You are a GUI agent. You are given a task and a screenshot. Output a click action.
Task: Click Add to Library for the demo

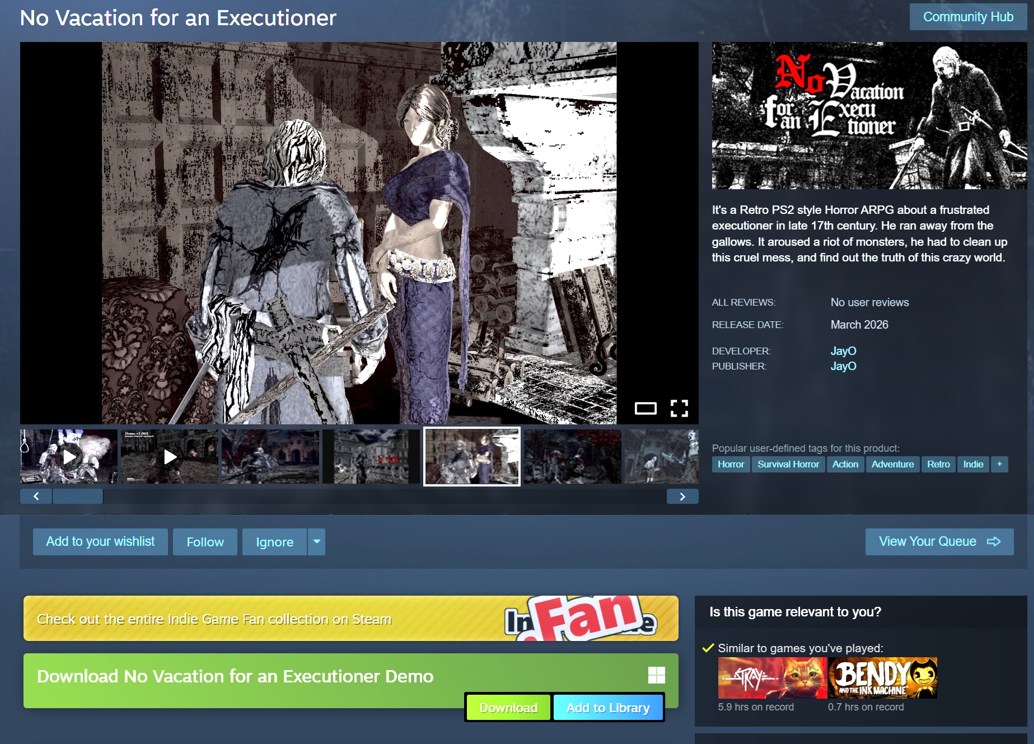(608, 708)
